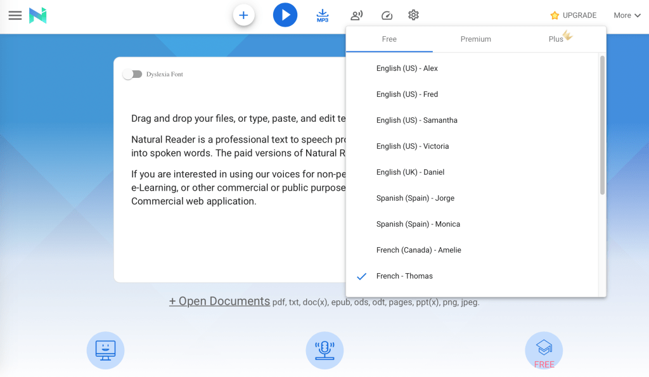Image resolution: width=649 pixels, height=377 pixels.
Task: Click the microphone icon at bottom
Action: click(x=324, y=350)
